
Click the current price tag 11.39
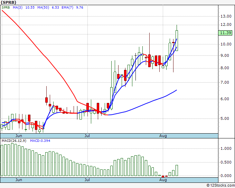225,33
